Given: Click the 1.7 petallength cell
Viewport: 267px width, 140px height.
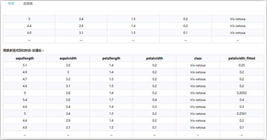Looking at the screenshot, I should (x=111, y=100).
